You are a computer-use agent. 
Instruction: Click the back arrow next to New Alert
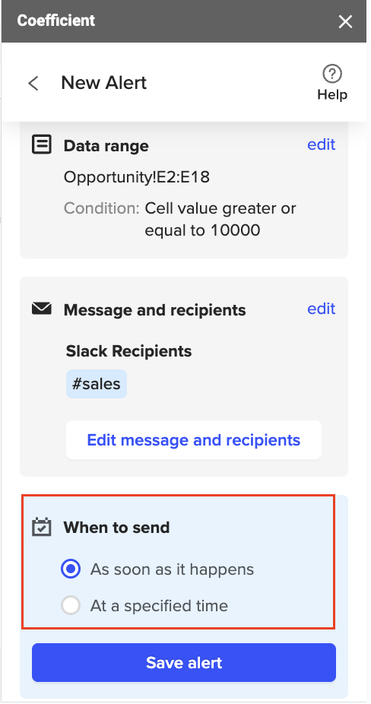point(33,83)
